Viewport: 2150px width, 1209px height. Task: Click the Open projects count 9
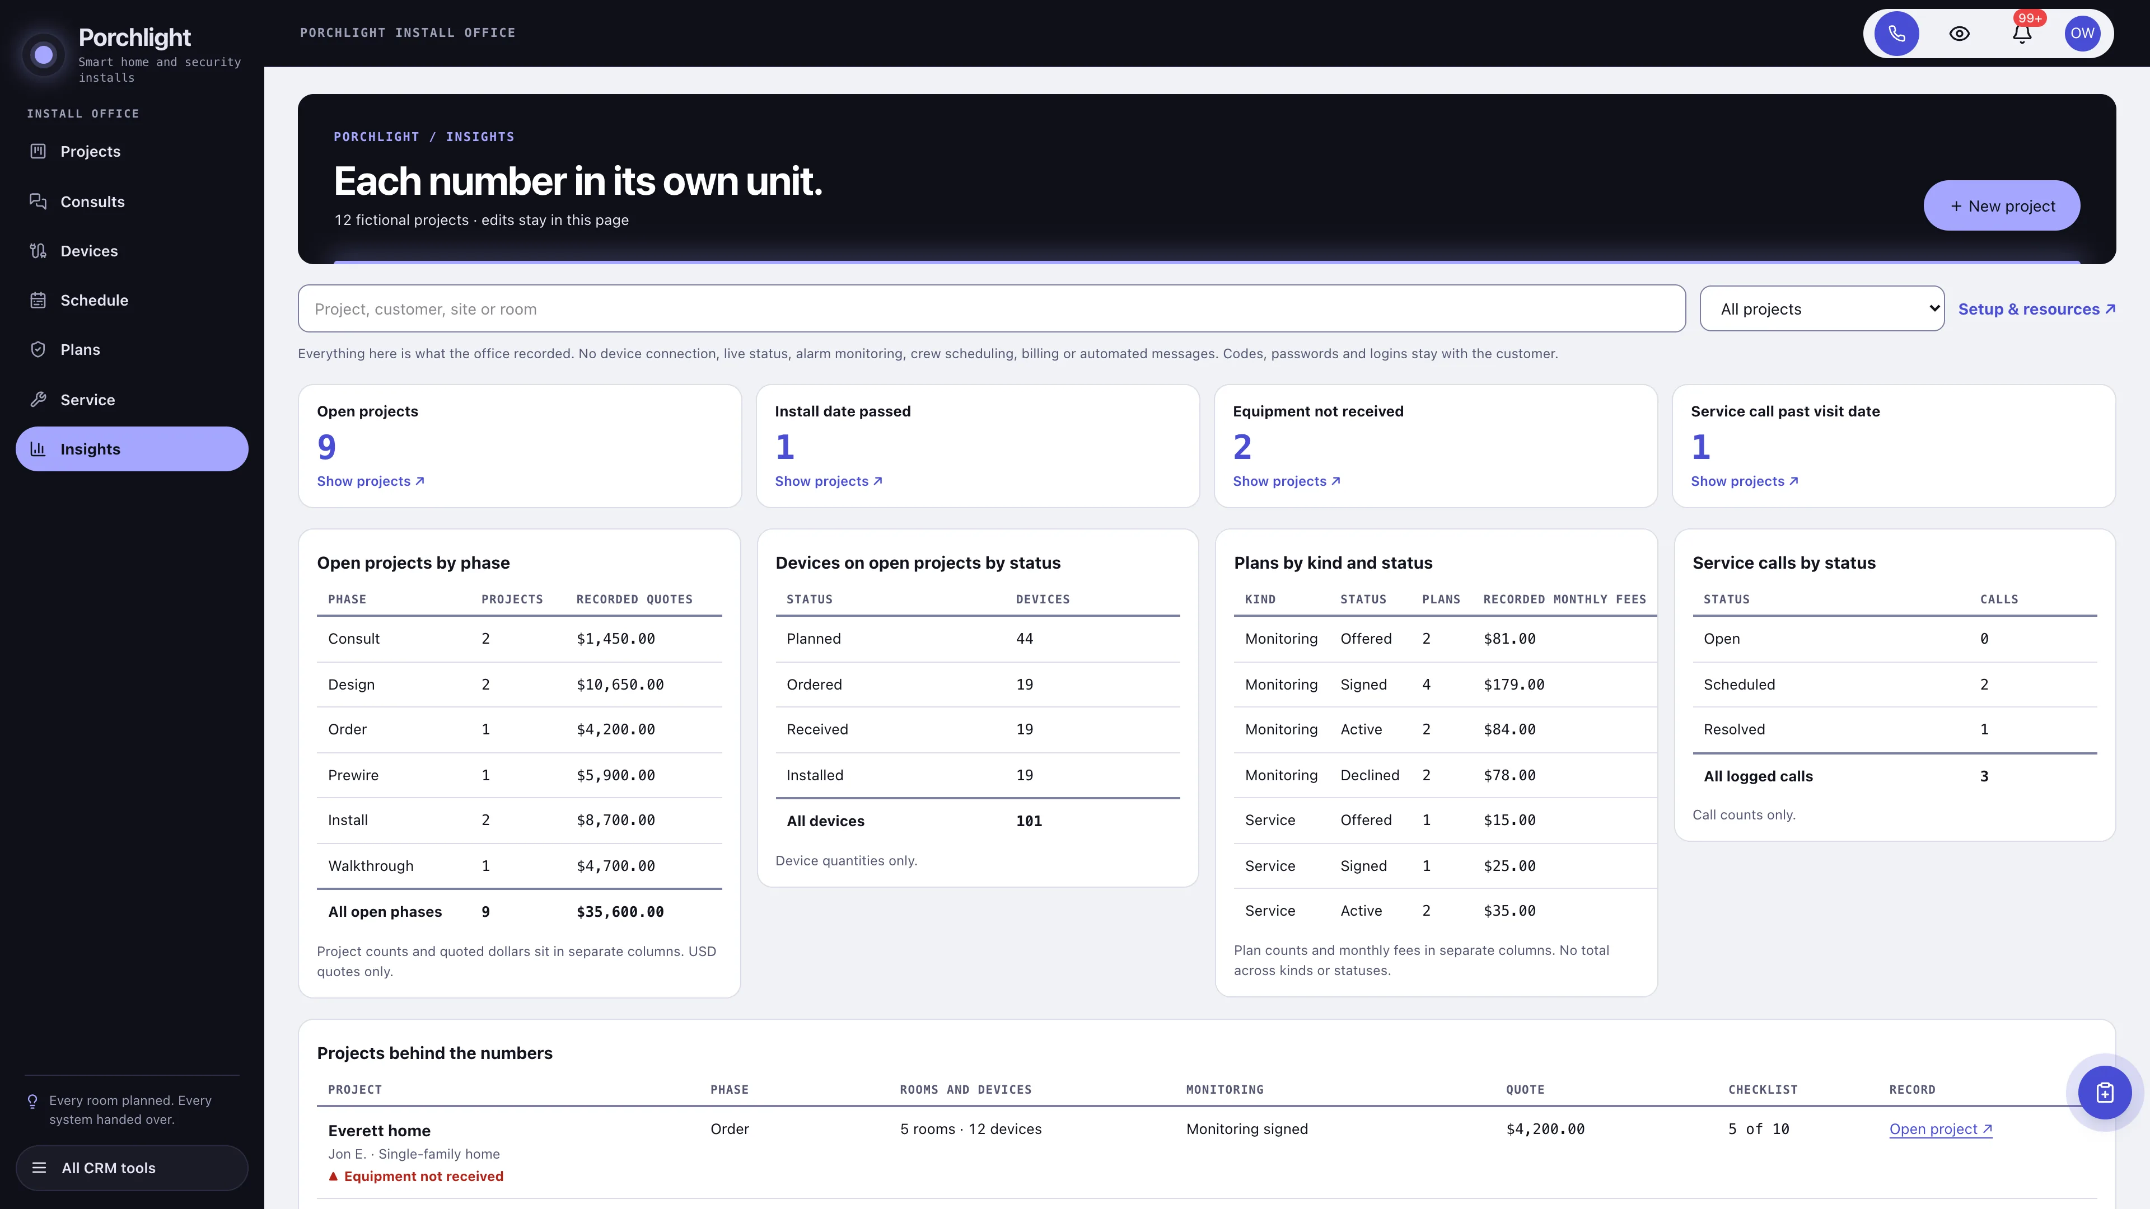point(326,447)
